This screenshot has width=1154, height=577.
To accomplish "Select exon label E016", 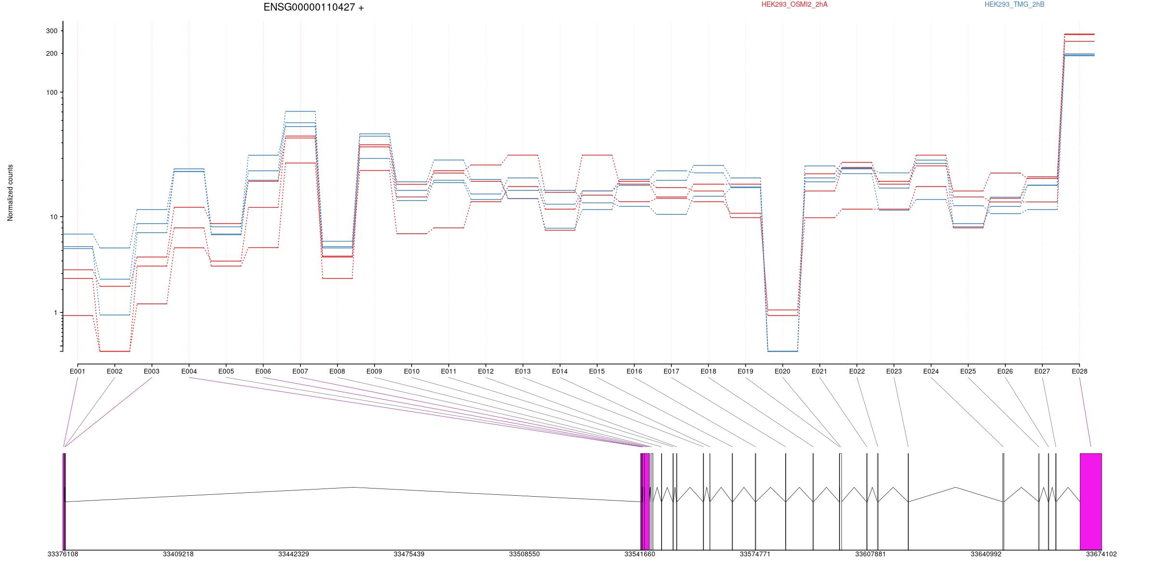I will point(634,371).
